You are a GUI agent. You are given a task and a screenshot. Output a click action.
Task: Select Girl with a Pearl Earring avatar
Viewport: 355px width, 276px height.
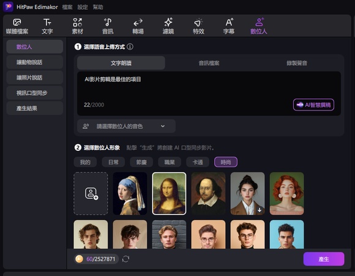pyautogui.click(x=130, y=193)
